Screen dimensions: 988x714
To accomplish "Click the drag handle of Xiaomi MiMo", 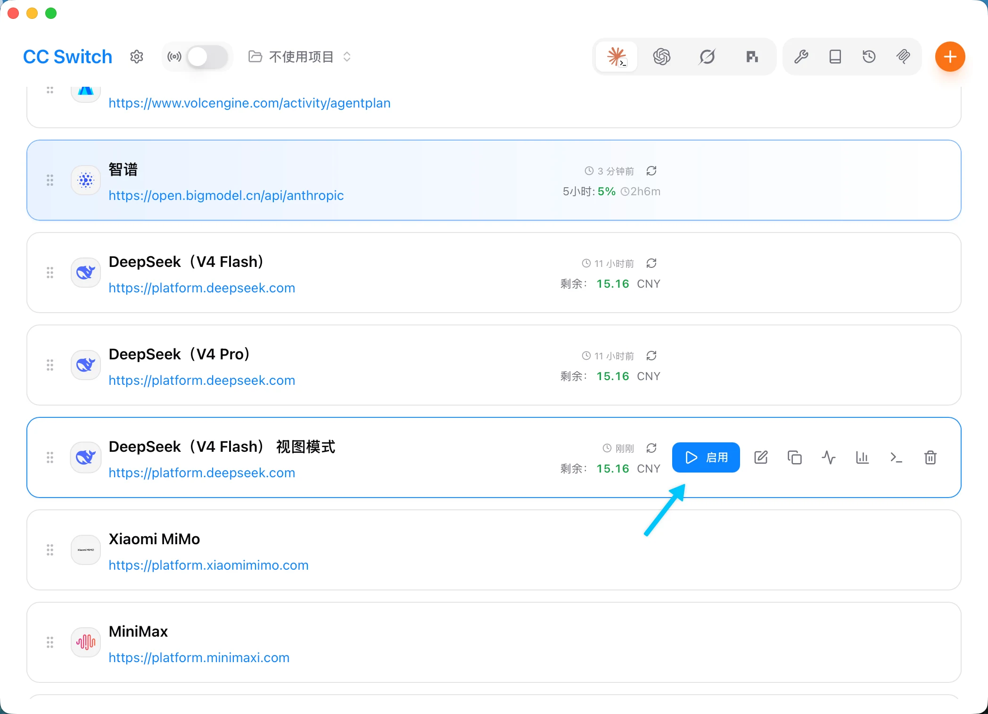I will pyautogui.click(x=50, y=550).
